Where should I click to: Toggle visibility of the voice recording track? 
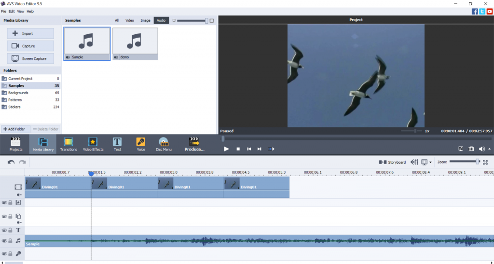click(4, 253)
